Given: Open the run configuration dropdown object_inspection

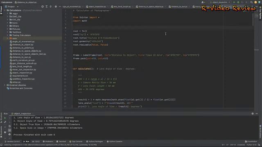Looking at the screenshot, I should pos(220,2).
